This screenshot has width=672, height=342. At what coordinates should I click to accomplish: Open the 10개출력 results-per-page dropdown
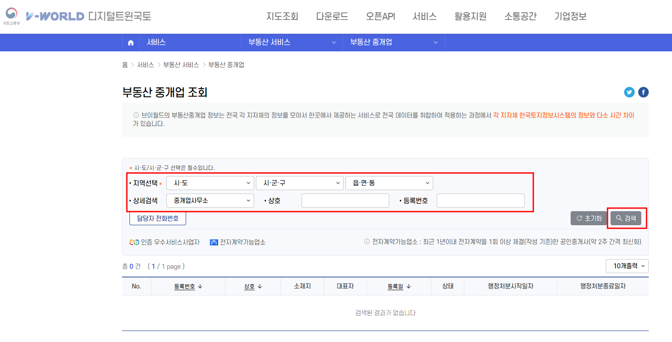[x=627, y=266]
